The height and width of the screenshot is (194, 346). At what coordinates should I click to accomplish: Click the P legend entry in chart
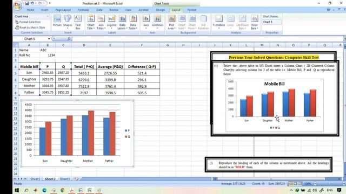(x=128, y=130)
